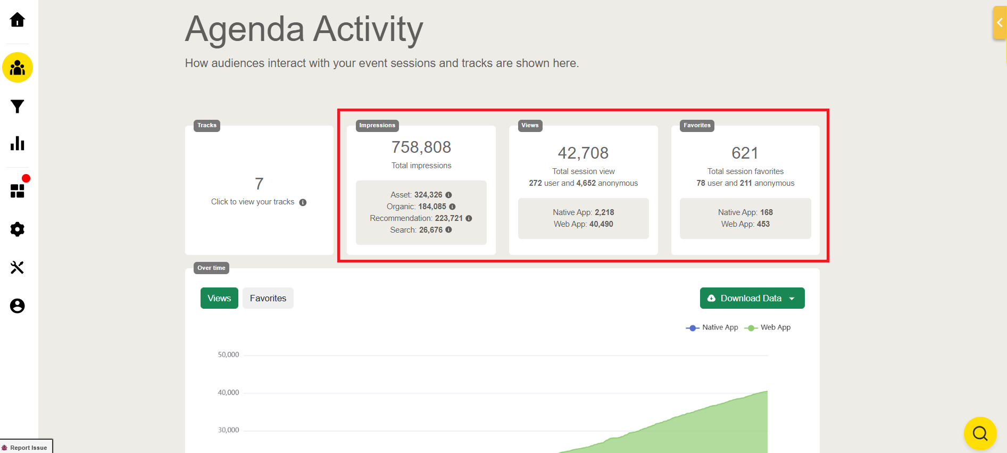Click info icon next to Recommendation impressions
Image resolution: width=1007 pixels, height=453 pixels.
[x=469, y=218]
